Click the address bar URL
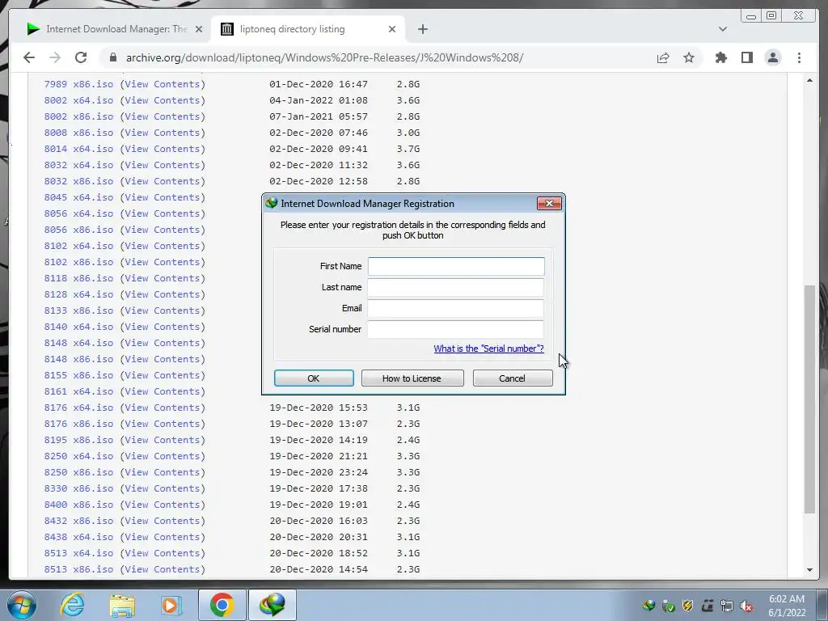 [x=324, y=57]
